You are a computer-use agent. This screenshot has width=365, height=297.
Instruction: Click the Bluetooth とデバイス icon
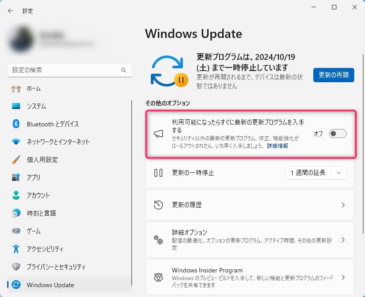(16, 124)
